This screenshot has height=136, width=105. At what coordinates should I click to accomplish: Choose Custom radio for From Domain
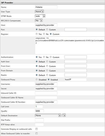click(47, 70)
